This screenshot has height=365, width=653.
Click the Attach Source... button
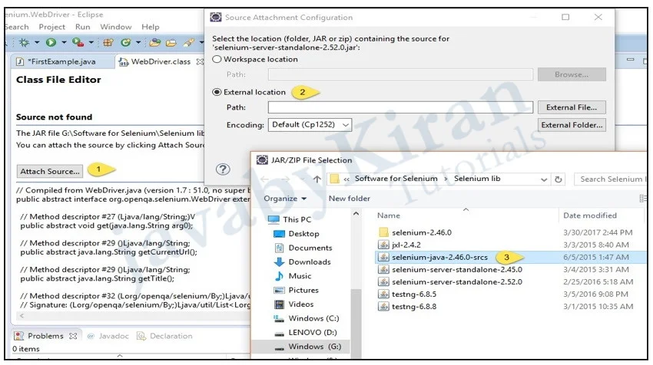point(50,171)
